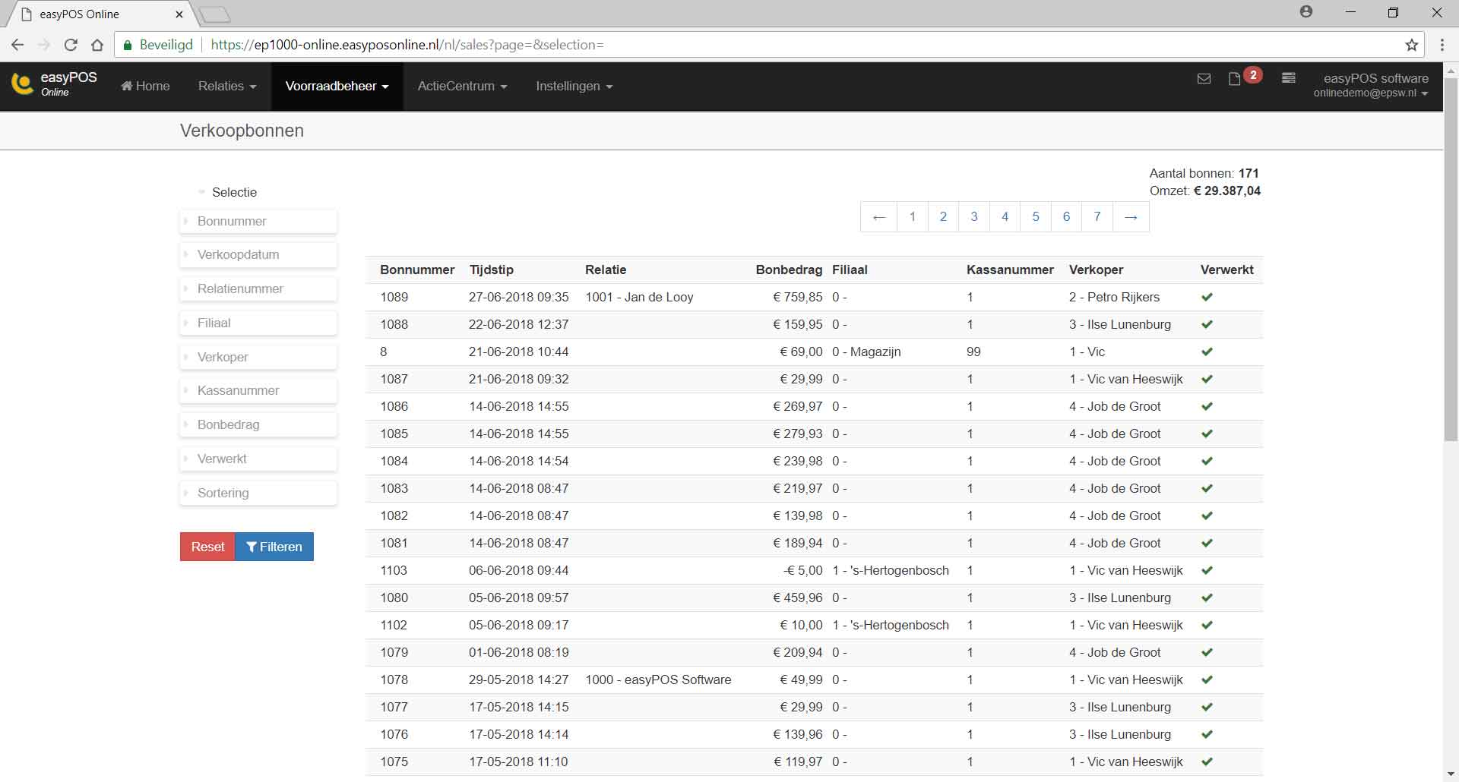Click the browser address bar URL
The height and width of the screenshot is (782, 1459).
tap(407, 45)
